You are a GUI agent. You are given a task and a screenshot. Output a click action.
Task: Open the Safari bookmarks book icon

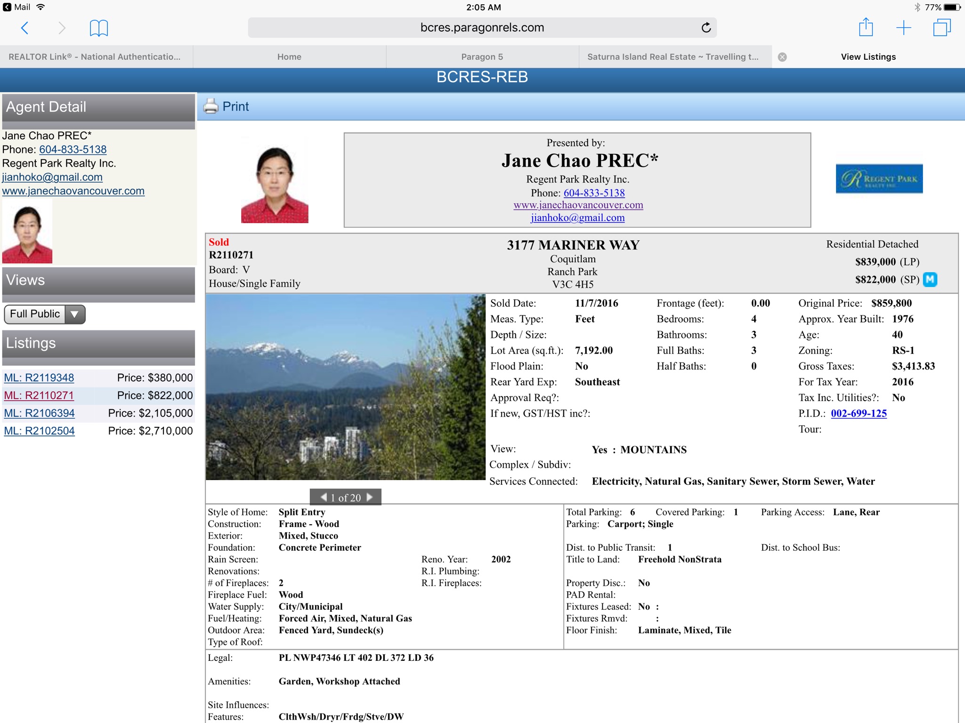[98, 28]
